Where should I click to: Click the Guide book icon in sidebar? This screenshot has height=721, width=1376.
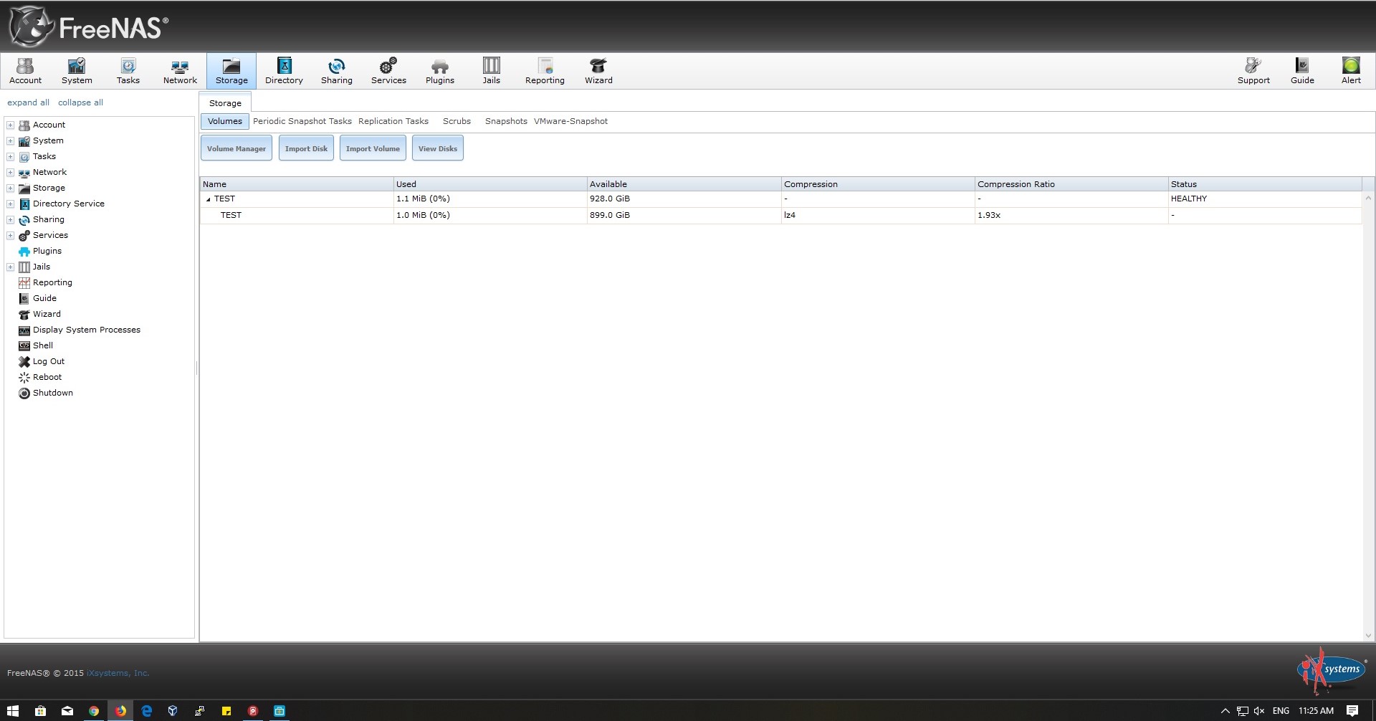tap(24, 298)
